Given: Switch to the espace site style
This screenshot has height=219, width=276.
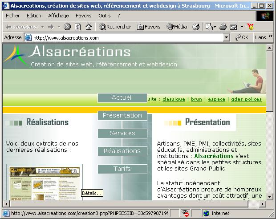Looking at the screenshot, I should [216, 99].
